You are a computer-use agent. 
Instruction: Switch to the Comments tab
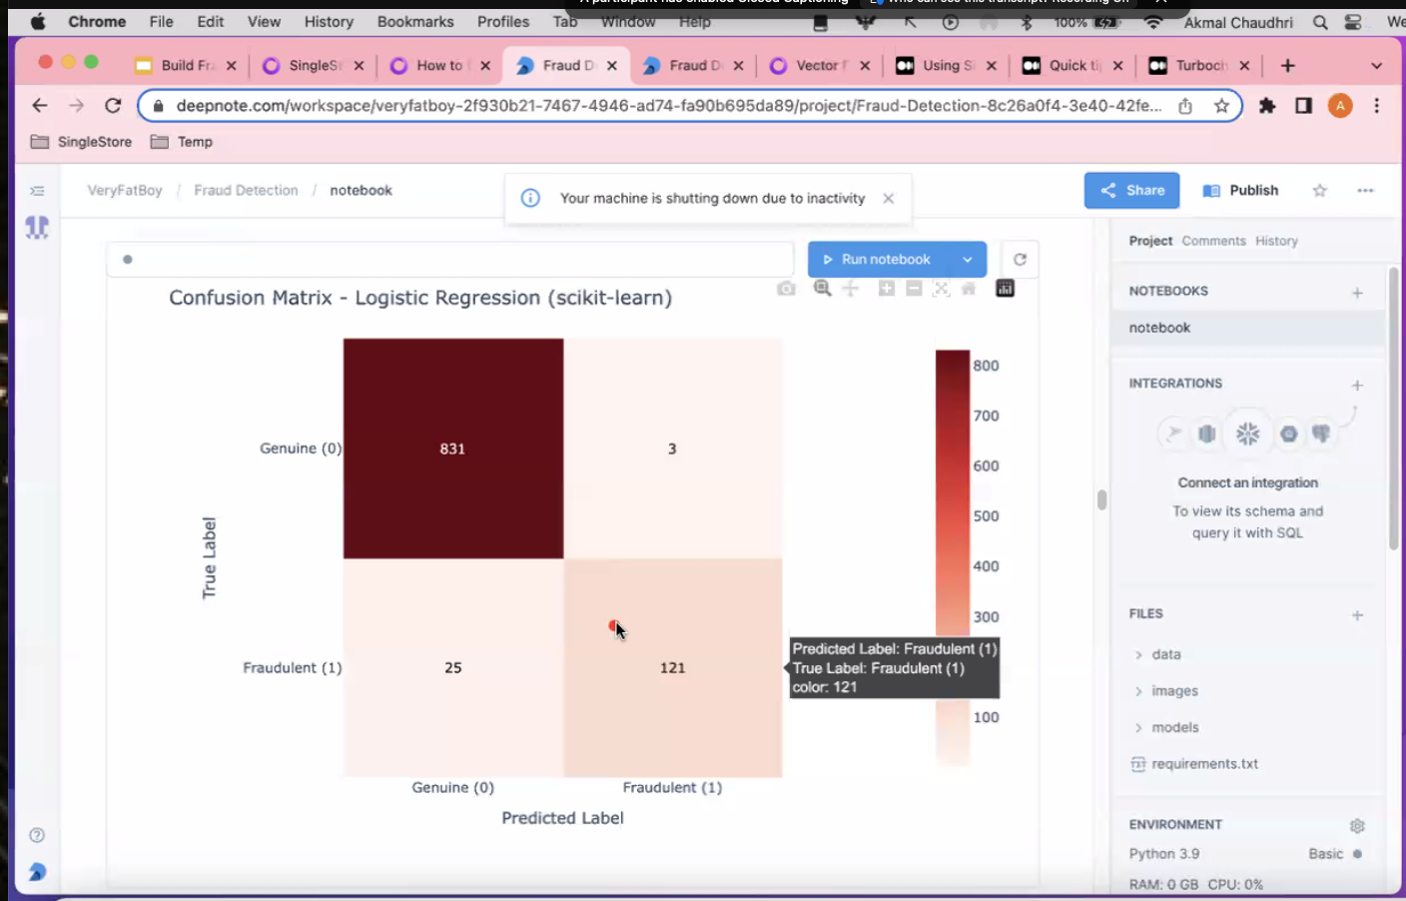pos(1213,241)
